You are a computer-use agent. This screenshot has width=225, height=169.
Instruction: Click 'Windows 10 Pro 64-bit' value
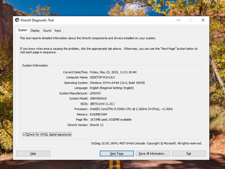tap(117, 83)
